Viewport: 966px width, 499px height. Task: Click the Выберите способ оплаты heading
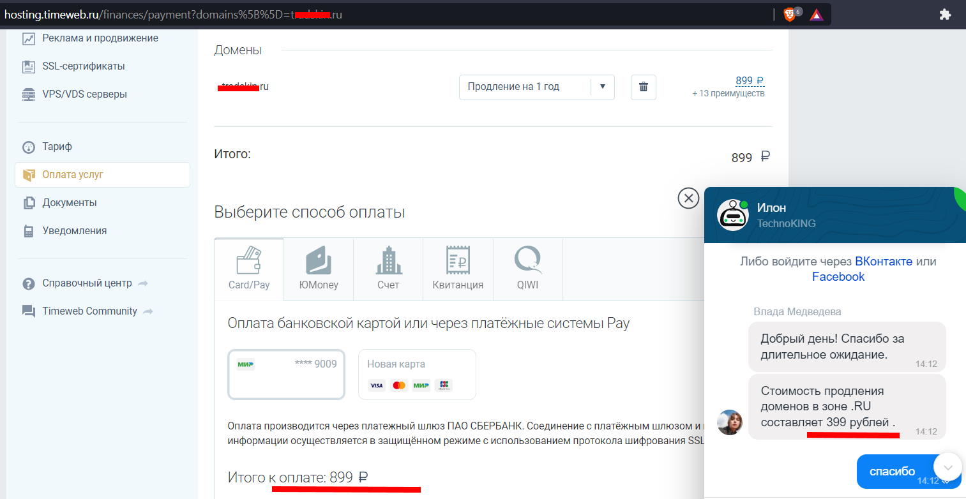click(x=310, y=212)
